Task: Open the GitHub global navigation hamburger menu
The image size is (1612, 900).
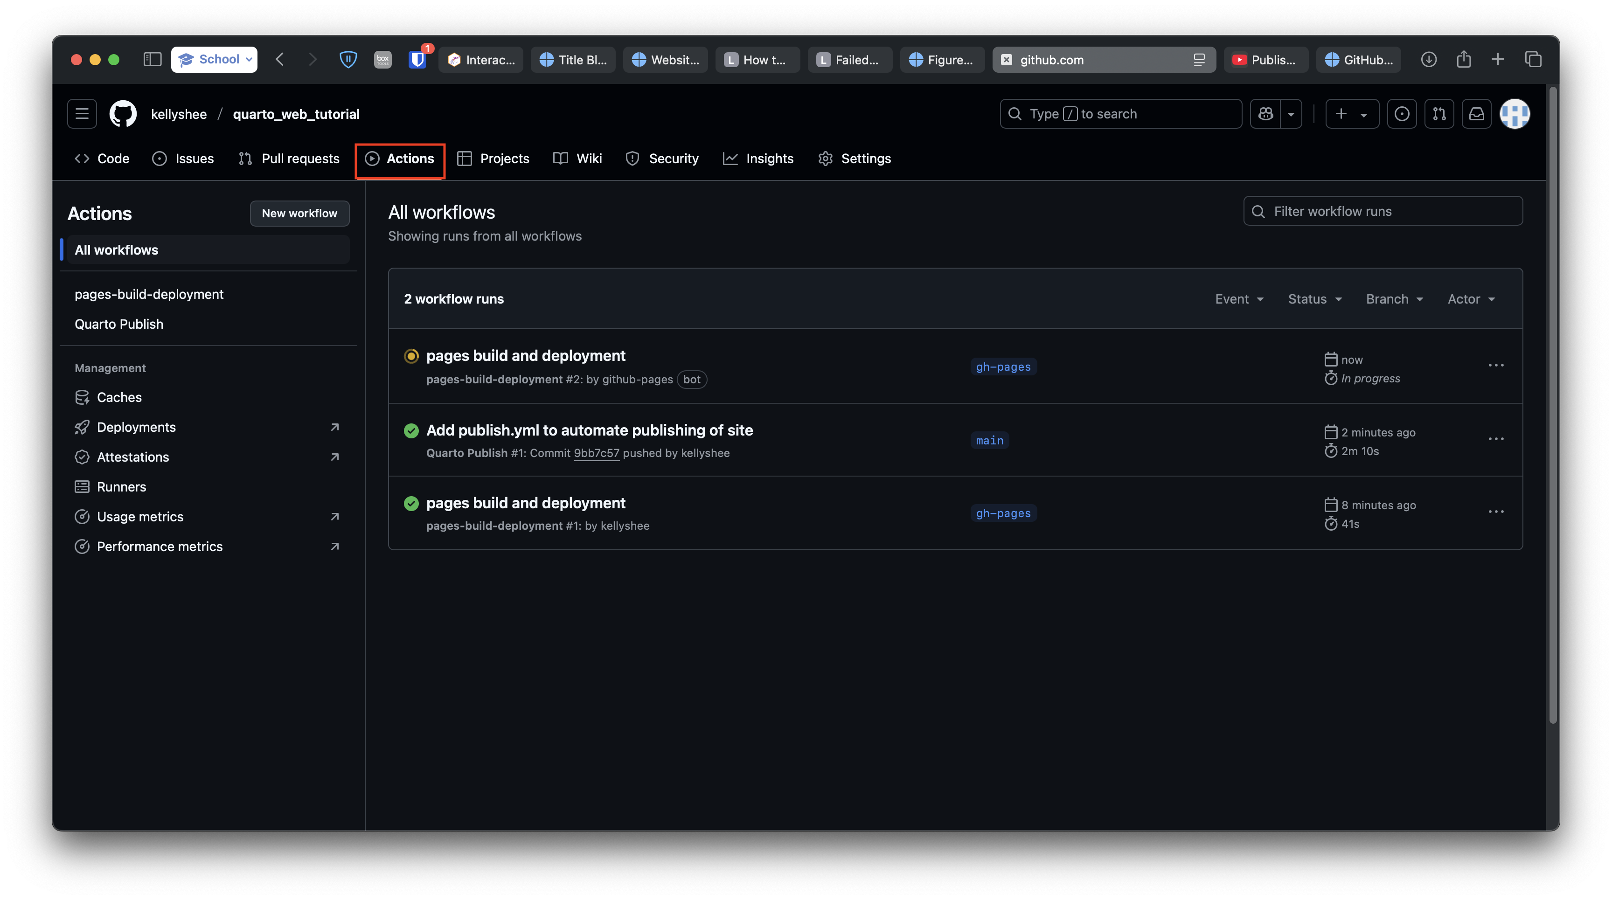Action: coord(82,114)
